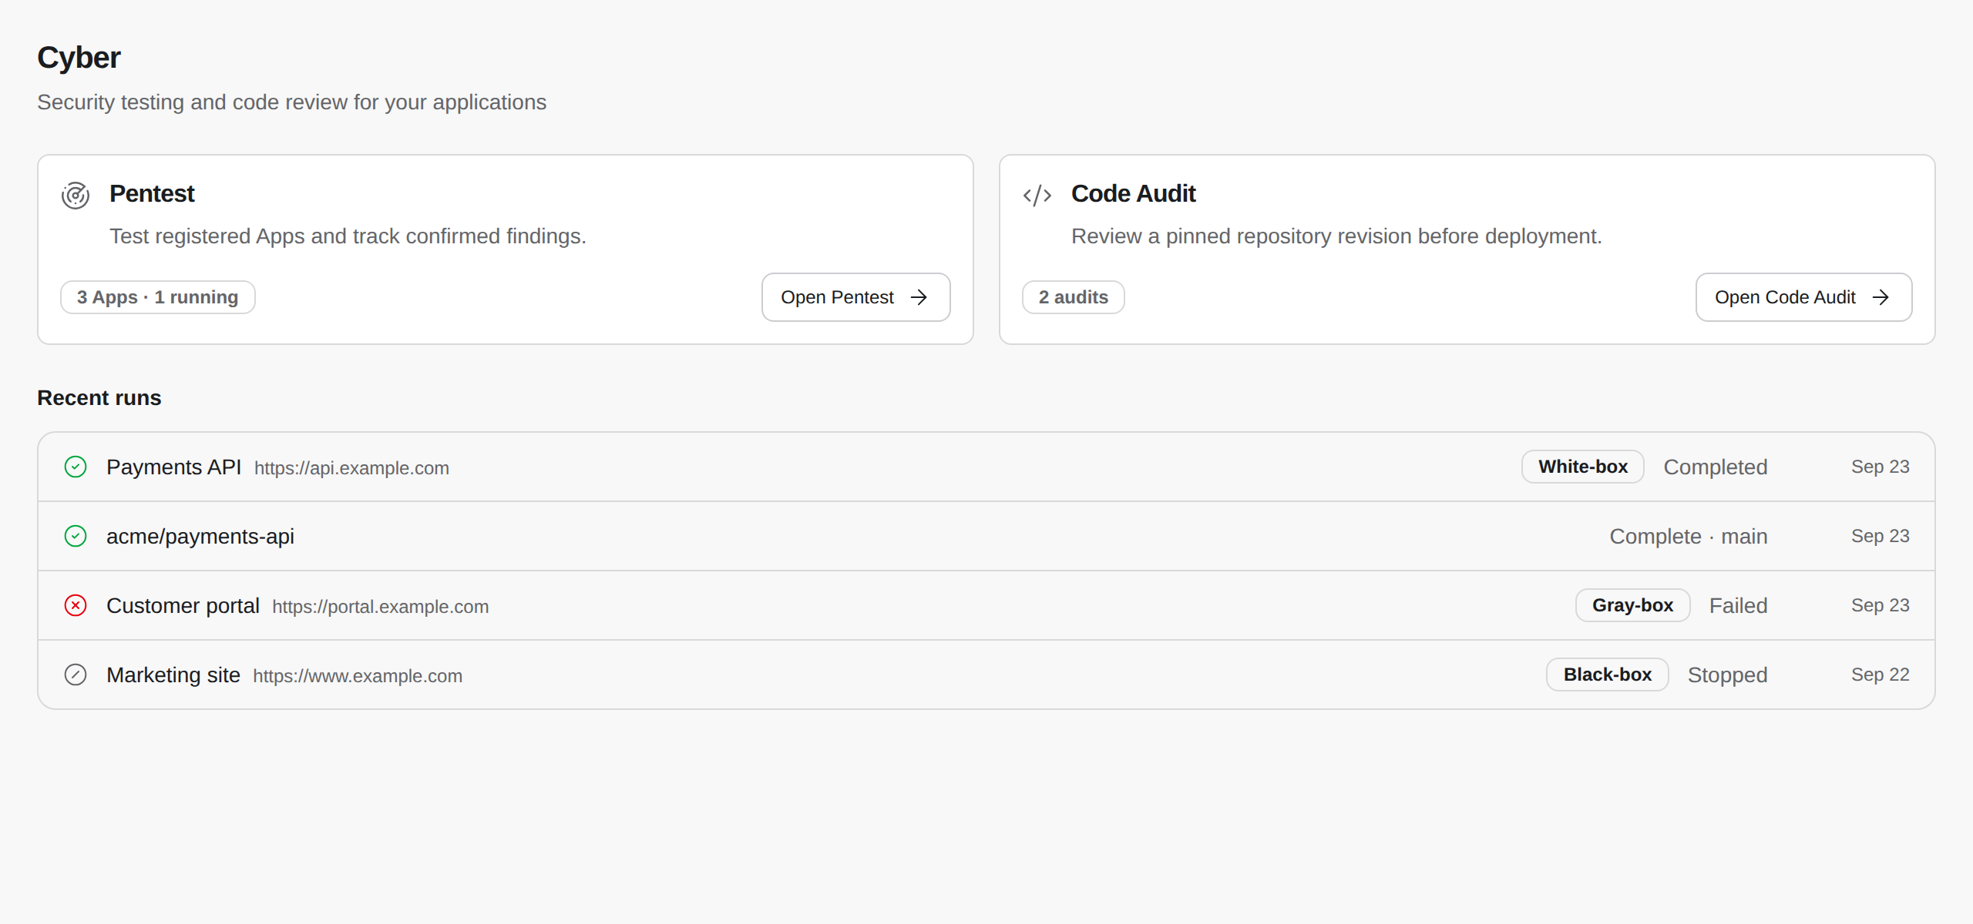Click the https://api.example.com URL

(351, 468)
